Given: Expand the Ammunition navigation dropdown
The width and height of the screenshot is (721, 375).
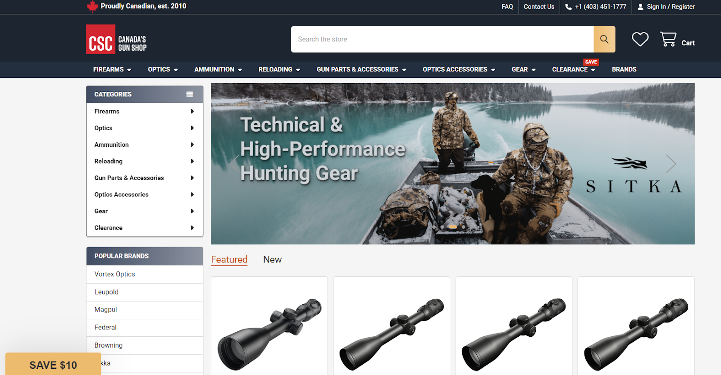Looking at the screenshot, I should pyautogui.click(x=218, y=69).
